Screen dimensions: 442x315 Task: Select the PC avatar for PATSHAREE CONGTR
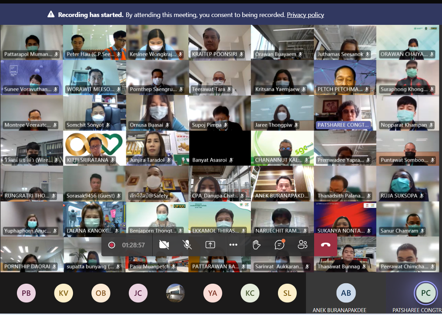pyautogui.click(x=425, y=293)
